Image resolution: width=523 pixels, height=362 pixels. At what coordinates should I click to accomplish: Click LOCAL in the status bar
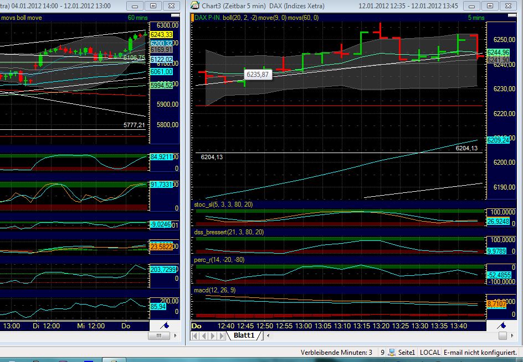point(430,352)
